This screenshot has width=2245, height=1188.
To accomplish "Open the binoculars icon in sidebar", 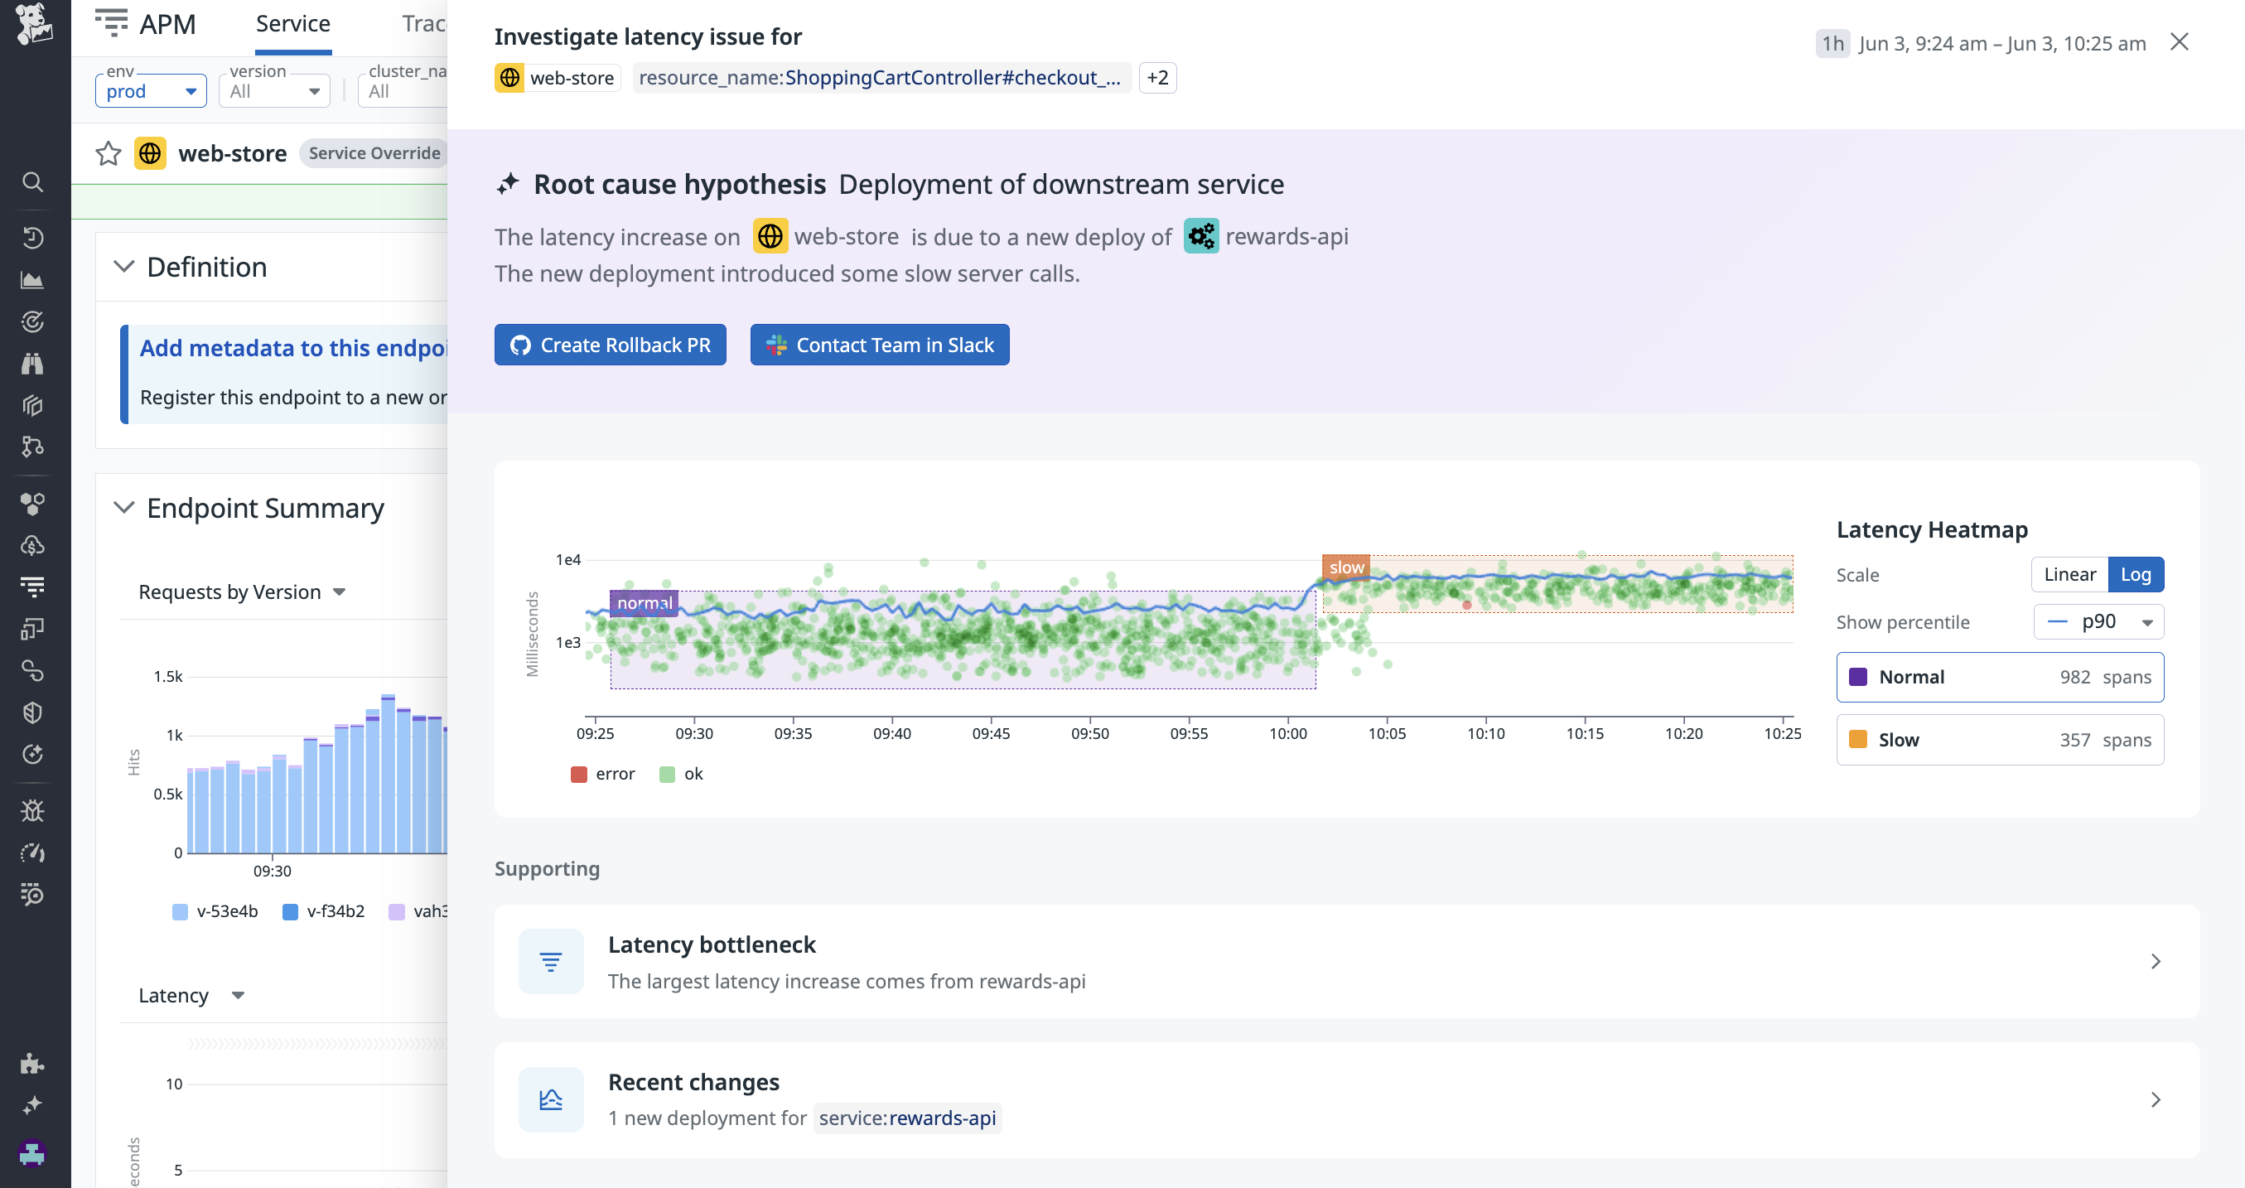I will [32, 364].
